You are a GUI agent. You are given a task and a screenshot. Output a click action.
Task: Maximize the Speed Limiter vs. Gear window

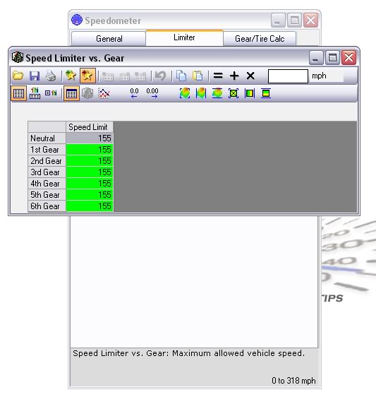click(332, 57)
